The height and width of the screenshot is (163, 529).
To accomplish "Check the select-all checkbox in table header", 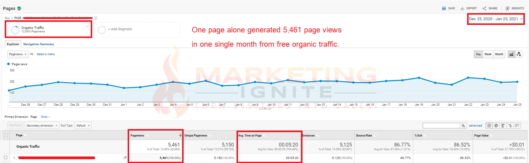I will click(6, 135).
